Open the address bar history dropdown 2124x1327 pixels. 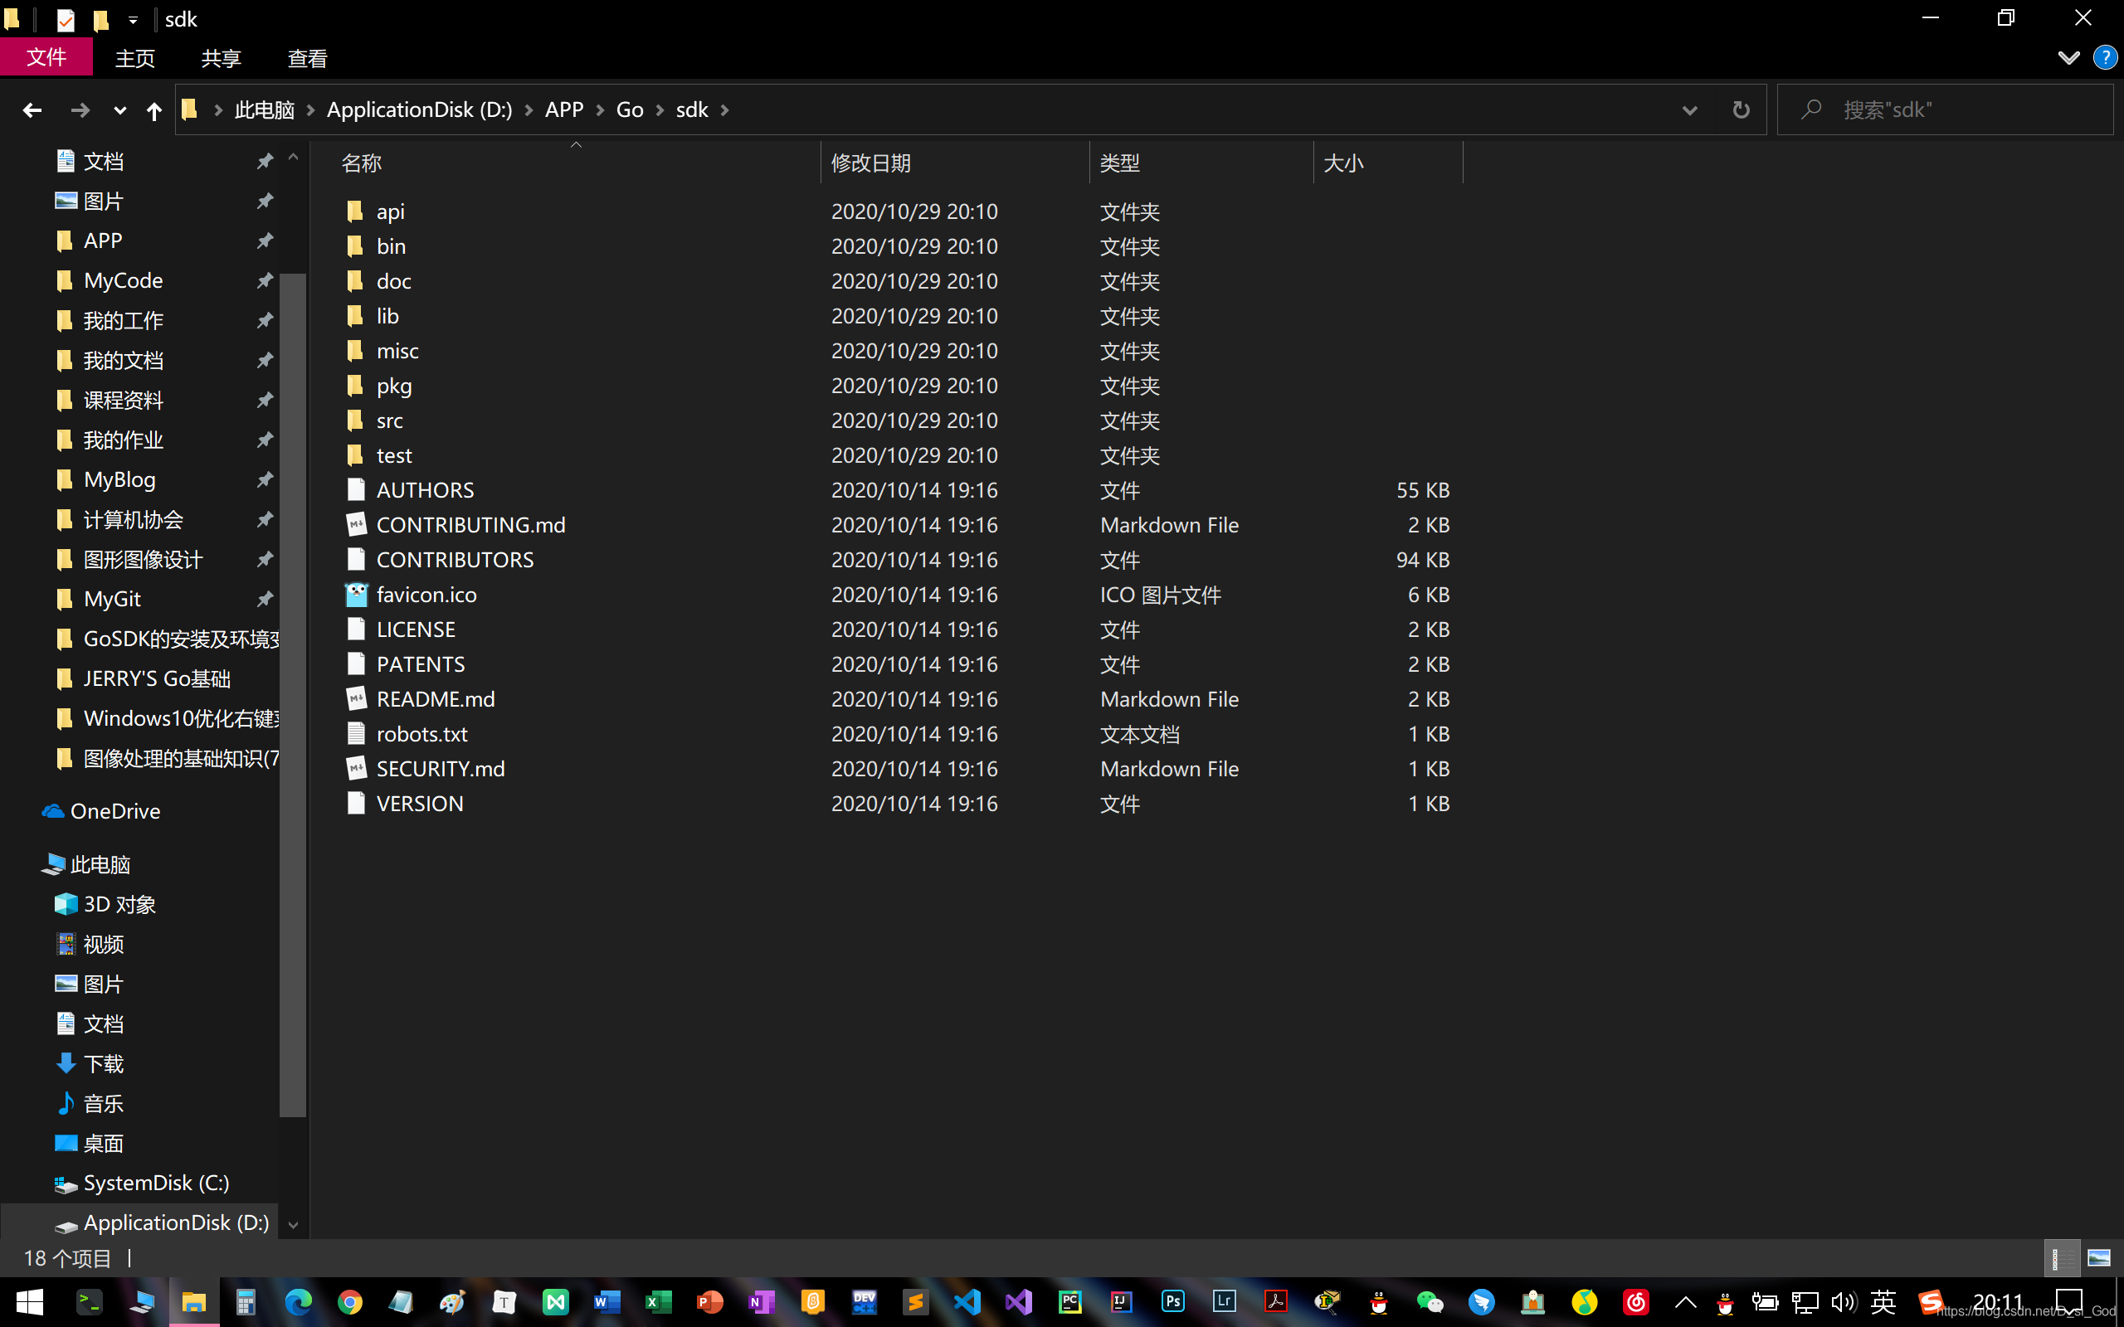point(1688,109)
